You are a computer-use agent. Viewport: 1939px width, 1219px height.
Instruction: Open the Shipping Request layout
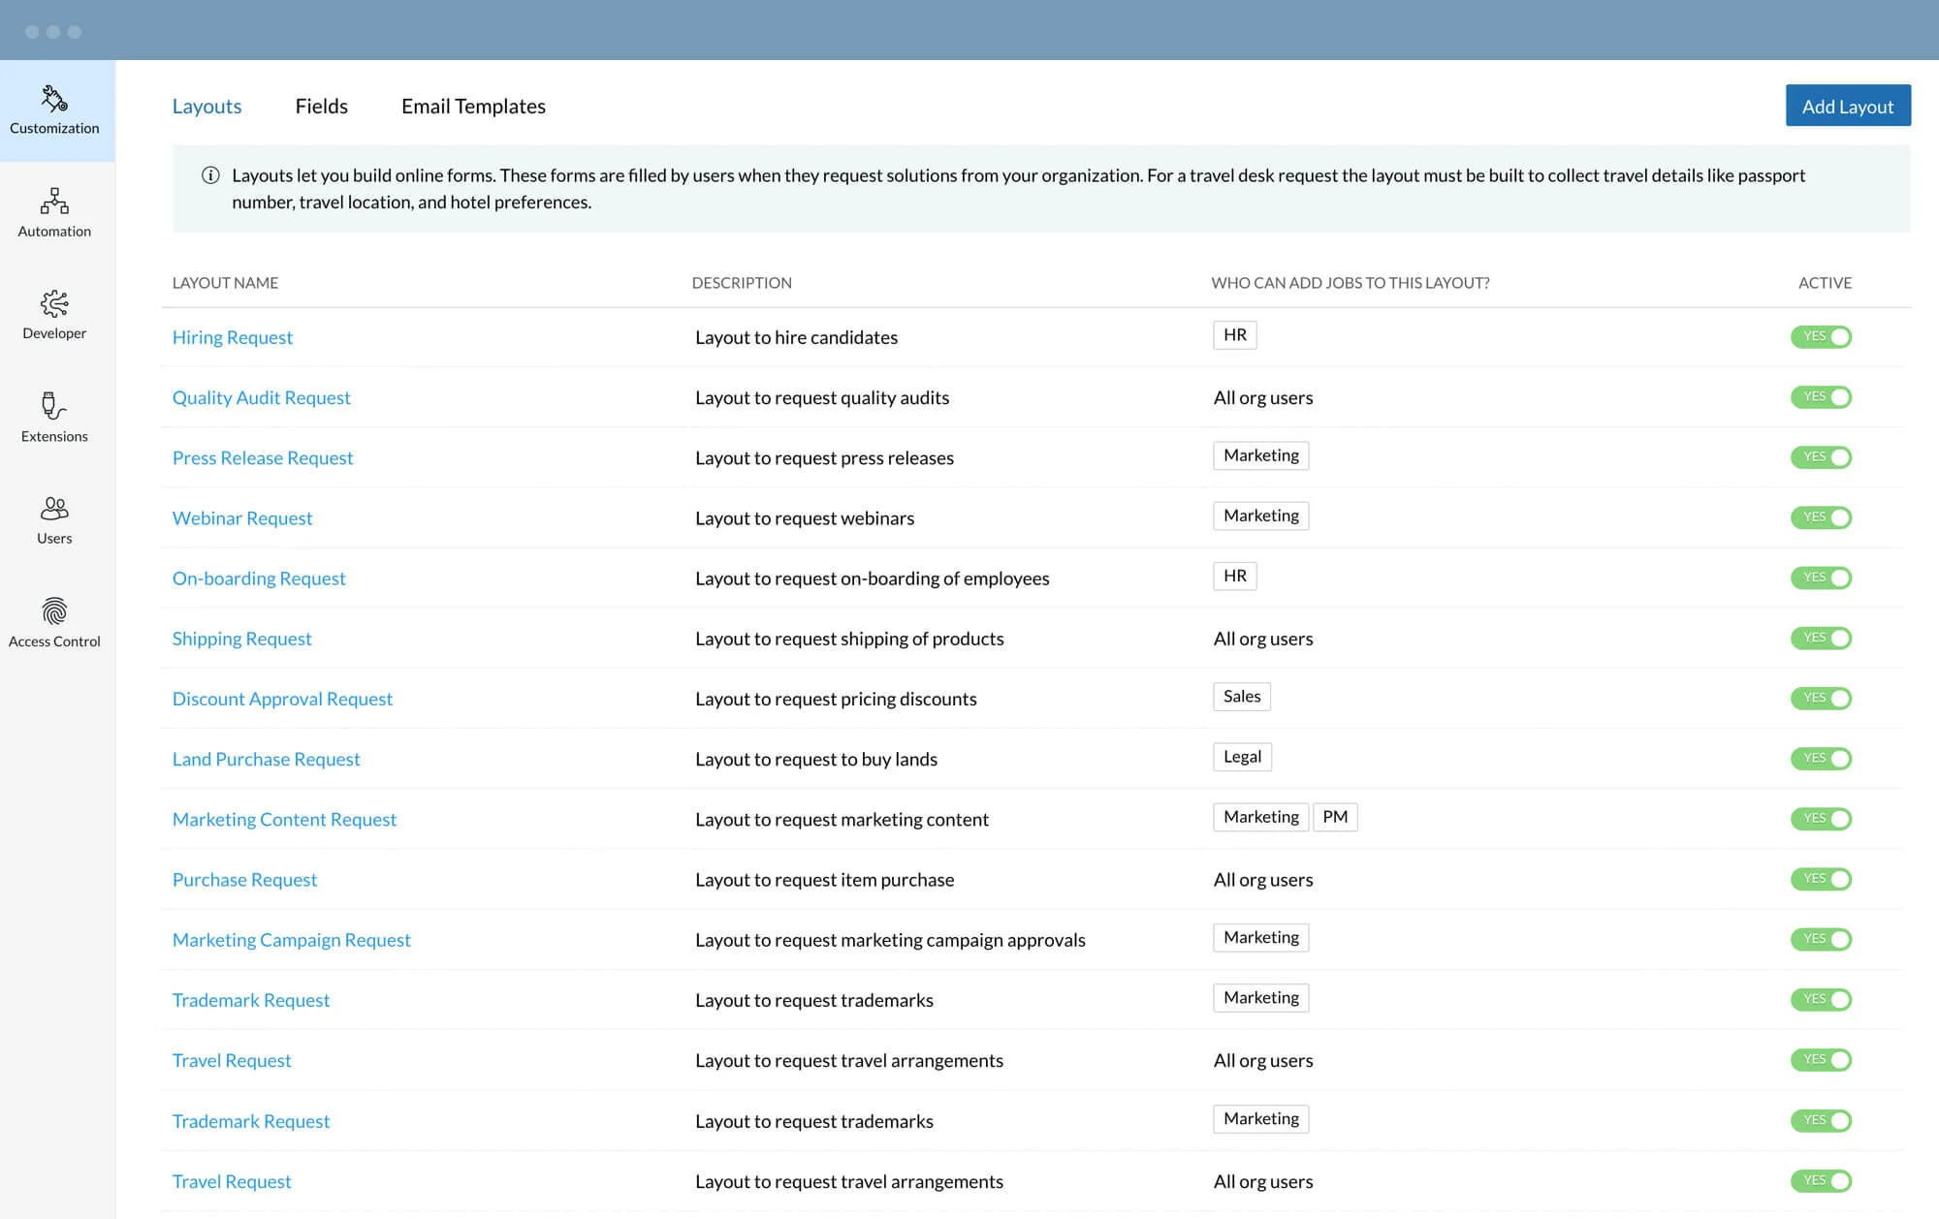tap(242, 639)
